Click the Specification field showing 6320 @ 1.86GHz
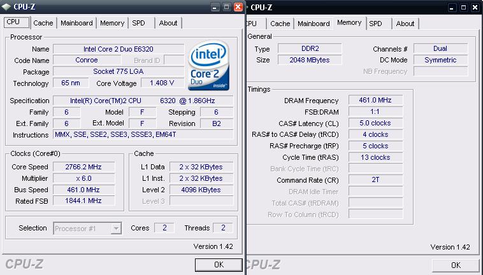This screenshot has width=483, height=275. point(143,101)
